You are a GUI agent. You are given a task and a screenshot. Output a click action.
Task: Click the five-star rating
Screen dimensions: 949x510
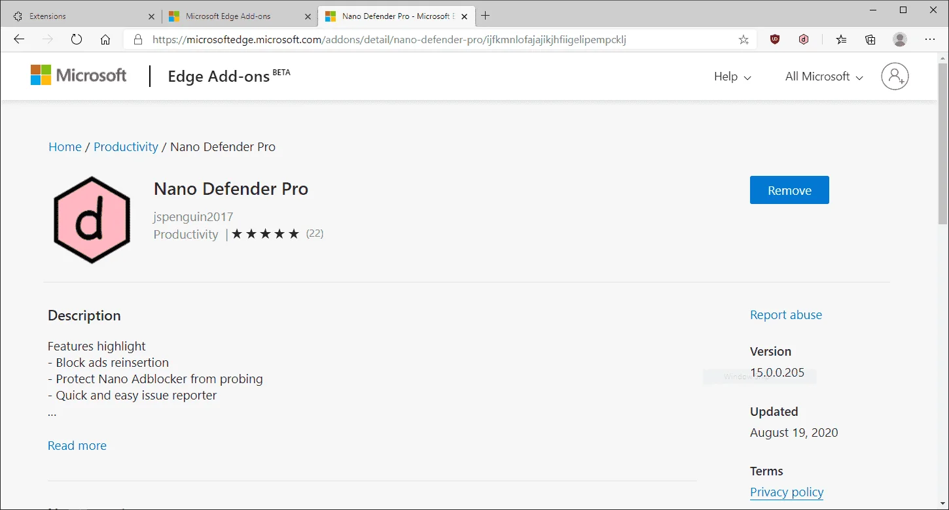coord(265,233)
